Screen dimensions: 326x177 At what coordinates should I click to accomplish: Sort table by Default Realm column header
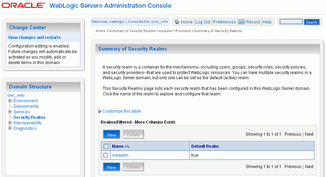(x=205, y=146)
